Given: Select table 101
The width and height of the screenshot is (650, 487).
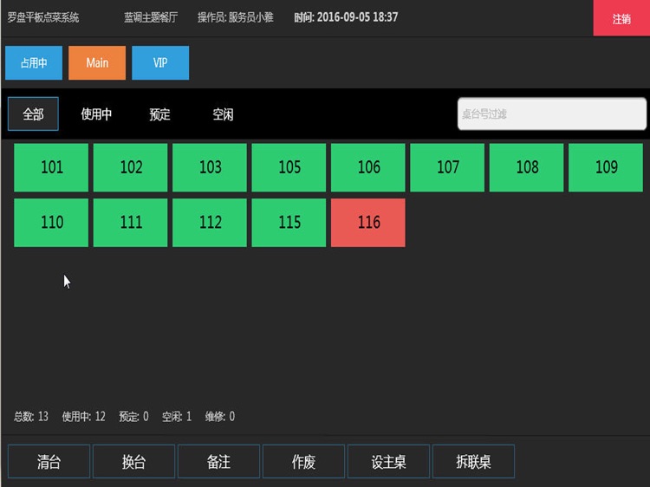Looking at the screenshot, I should point(51,167).
